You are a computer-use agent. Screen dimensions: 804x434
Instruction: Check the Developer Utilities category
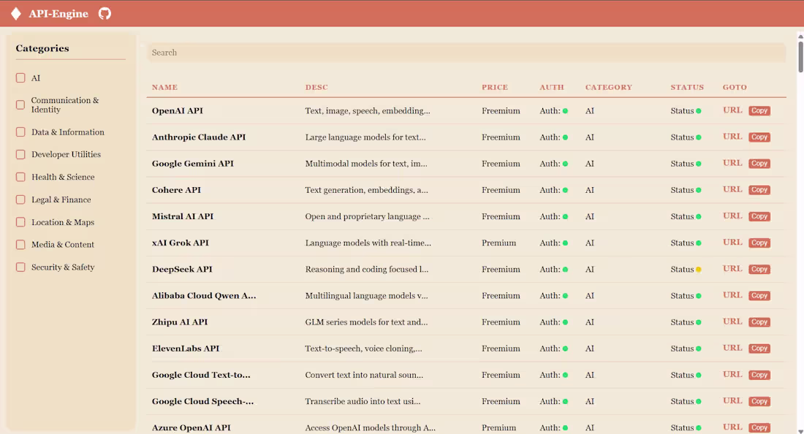(20, 154)
